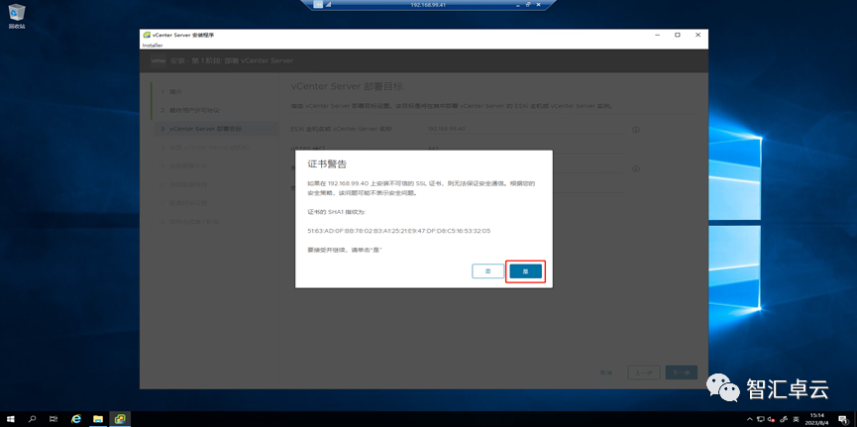Viewport: 857px width, 427px height.
Task: Accept the certificate with the 是 button
Action: point(526,271)
